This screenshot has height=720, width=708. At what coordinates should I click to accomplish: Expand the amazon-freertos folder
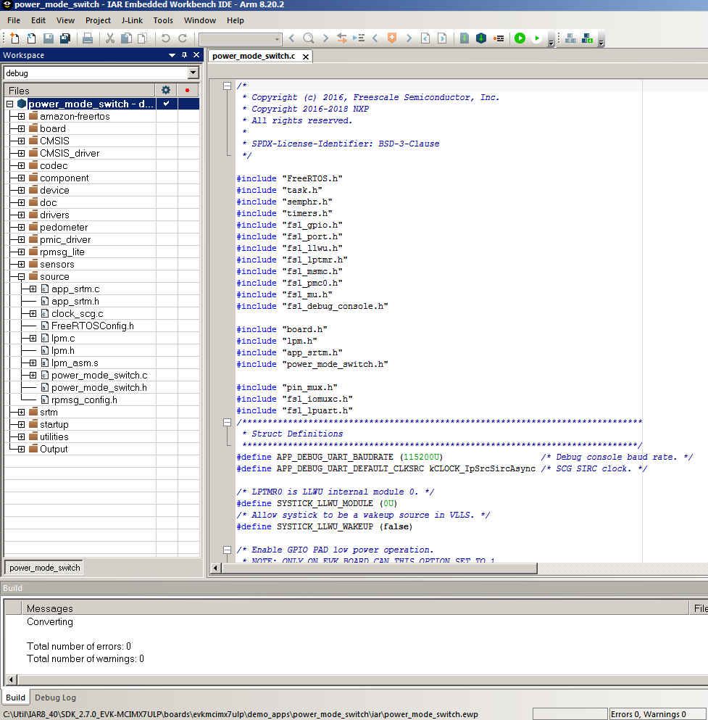(x=21, y=116)
